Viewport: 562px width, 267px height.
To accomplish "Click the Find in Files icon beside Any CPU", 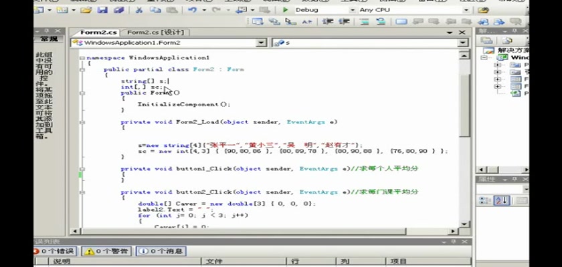I will tap(483, 10).
